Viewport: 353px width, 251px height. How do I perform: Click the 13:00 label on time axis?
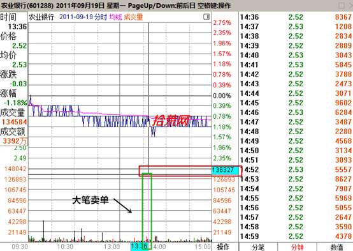(112, 247)
